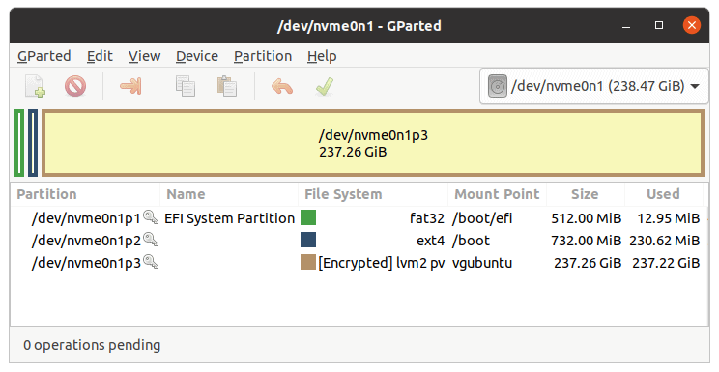Select the /dev/nvme0n1p2 partition row
The height and width of the screenshot is (372, 719).
pyautogui.click(x=359, y=240)
